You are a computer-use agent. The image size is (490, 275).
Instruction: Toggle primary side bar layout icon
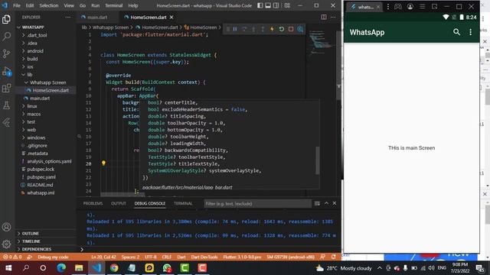(x=260, y=5)
